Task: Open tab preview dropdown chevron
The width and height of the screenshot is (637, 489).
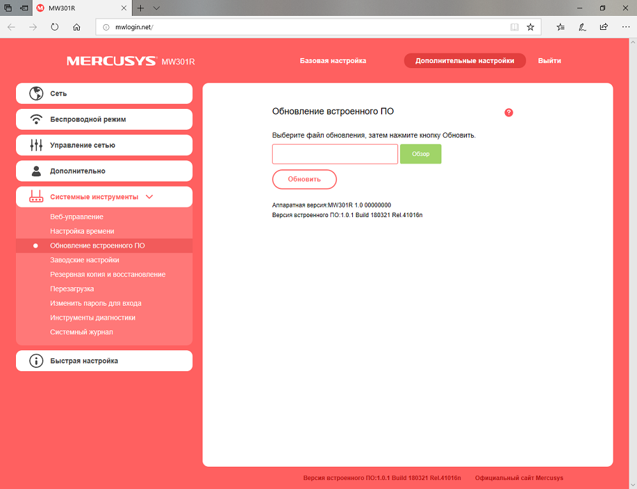Action: (157, 8)
